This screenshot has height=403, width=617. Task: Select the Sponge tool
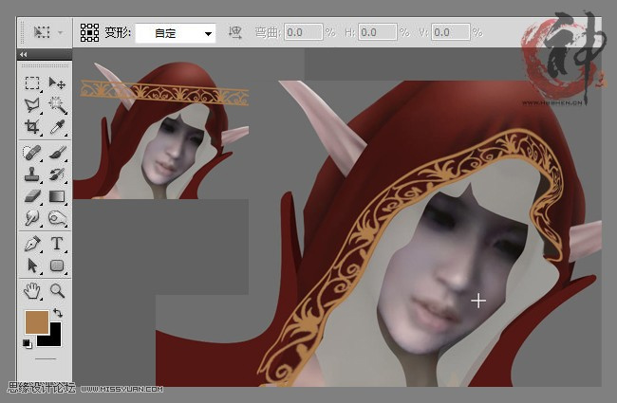pyautogui.click(x=58, y=218)
